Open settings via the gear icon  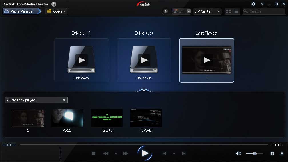(253, 4)
